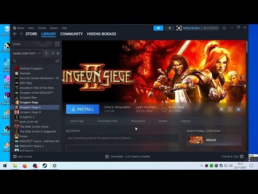Screen dimensions: 258x194
Task: Click the recent activity clock filter icon
Action: click(x=53, y=53)
